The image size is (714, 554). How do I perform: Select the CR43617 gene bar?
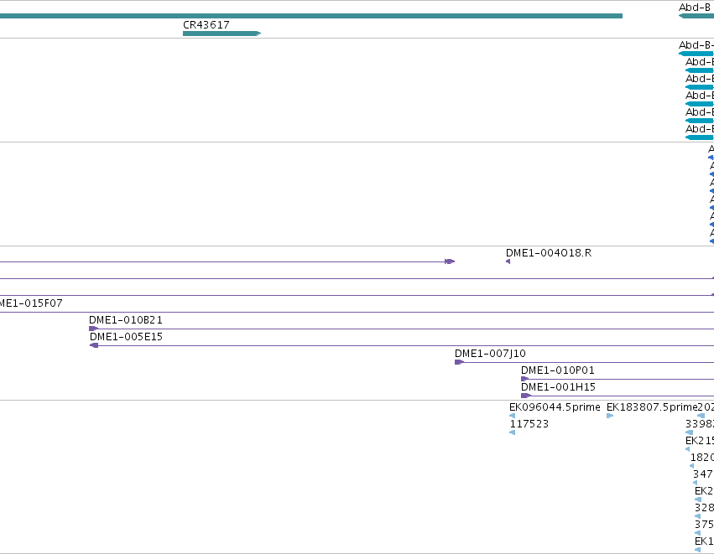point(221,34)
